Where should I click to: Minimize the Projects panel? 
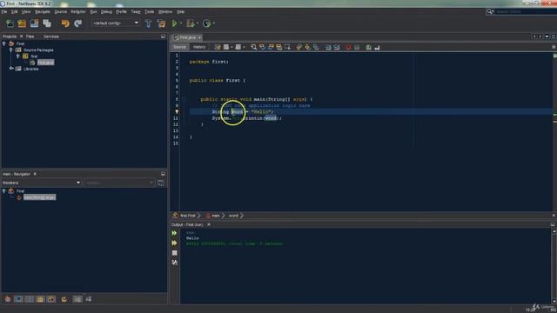click(x=163, y=37)
